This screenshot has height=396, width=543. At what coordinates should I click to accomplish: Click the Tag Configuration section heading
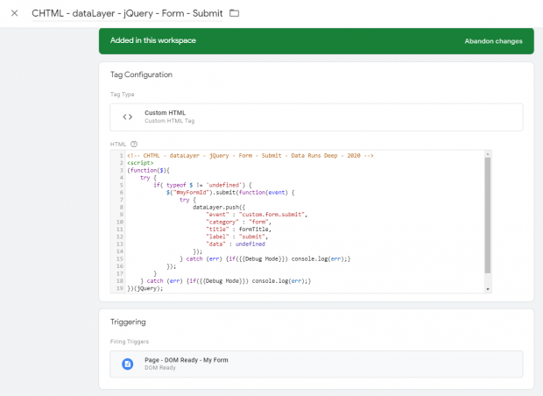[x=141, y=74]
